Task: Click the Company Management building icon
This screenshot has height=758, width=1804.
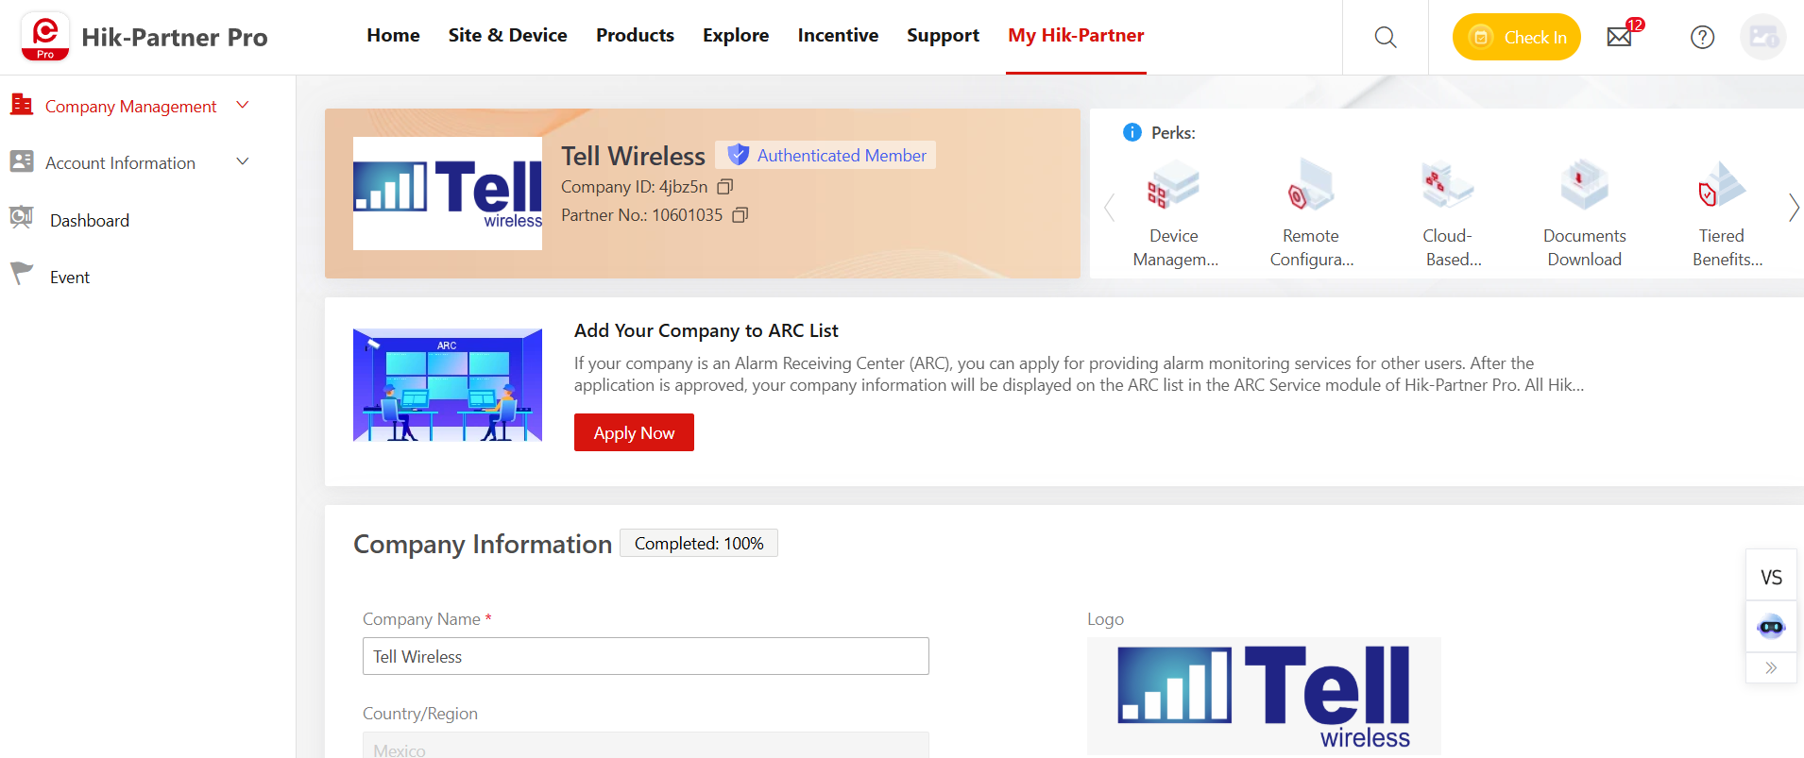Action: tap(22, 105)
